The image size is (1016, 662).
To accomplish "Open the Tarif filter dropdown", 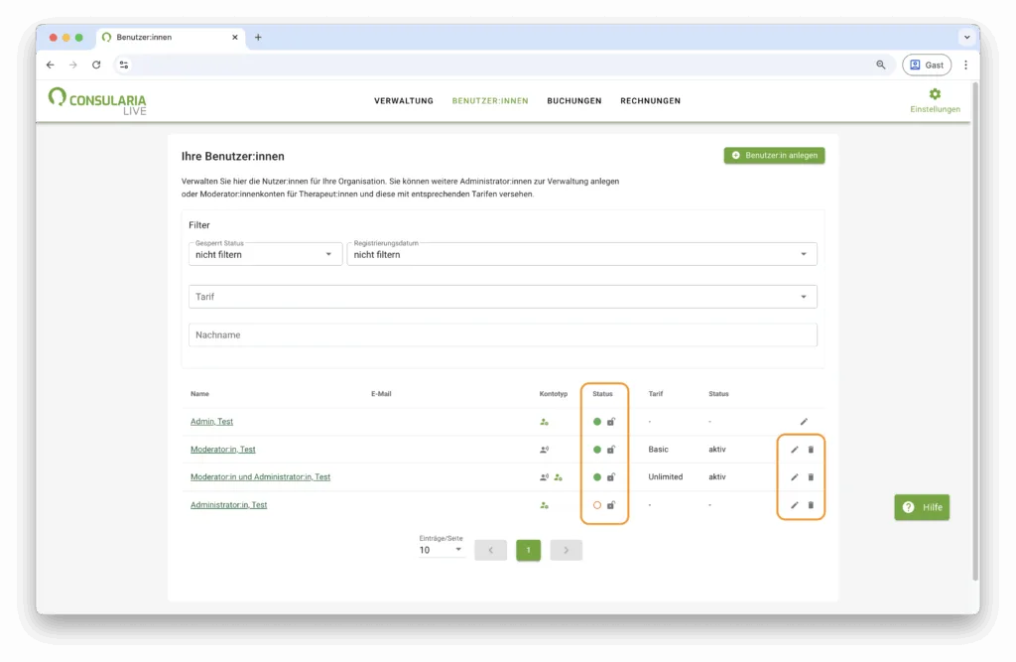I will [x=502, y=297].
